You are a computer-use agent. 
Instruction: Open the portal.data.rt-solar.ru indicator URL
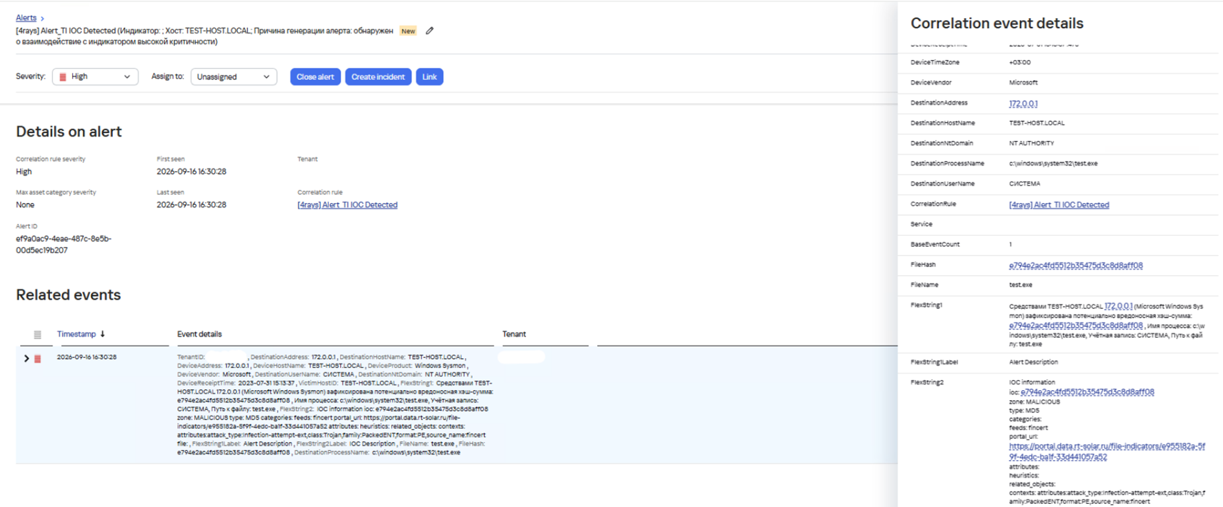tap(1107, 452)
